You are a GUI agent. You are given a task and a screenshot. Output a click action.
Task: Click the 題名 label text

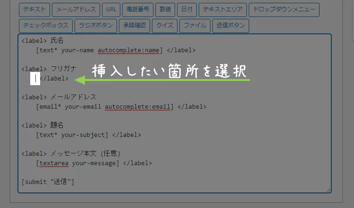point(57,125)
